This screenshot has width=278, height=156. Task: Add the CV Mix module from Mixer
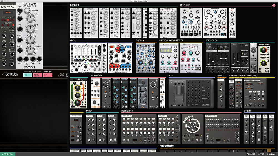(102, 129)
